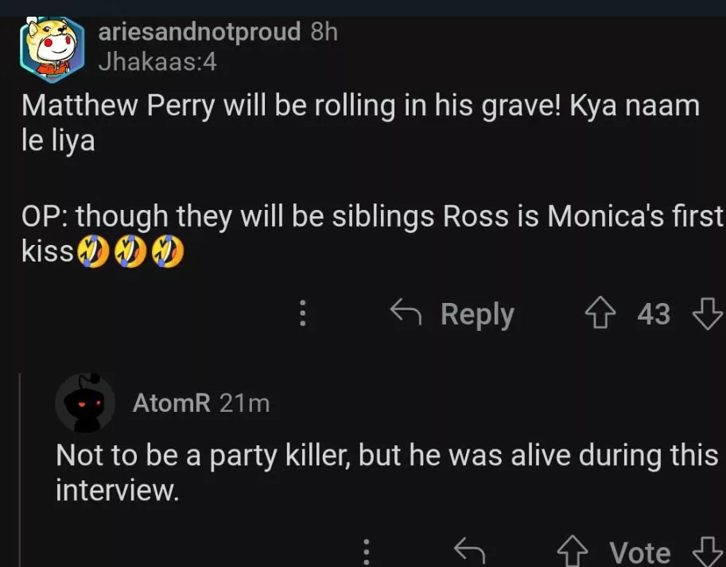Tap AtomR's Snoo avatar
Viewport: 726px width, 567px height.
point(86,403)
